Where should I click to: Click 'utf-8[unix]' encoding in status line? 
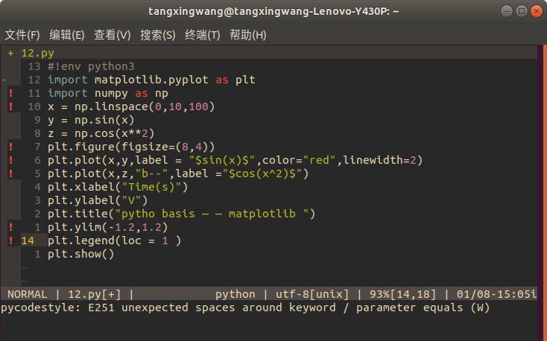coord(312,294)
